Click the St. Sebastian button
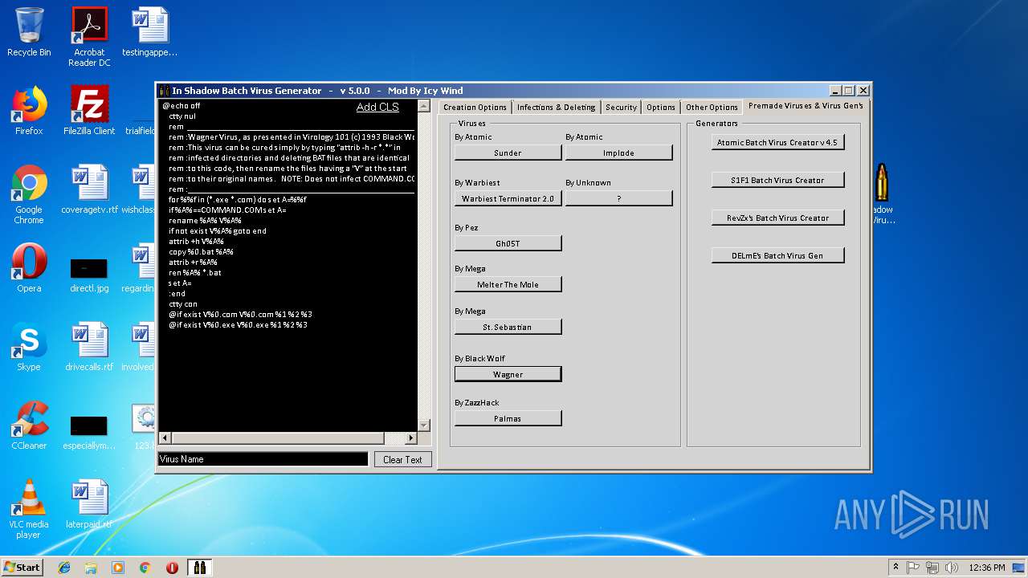 coord(508,327)
